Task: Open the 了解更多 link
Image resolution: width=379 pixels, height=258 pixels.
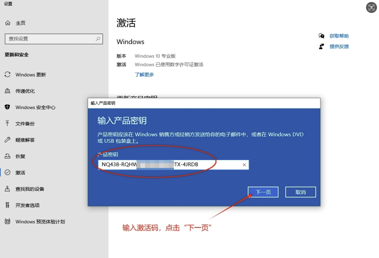Action: coord(144,74)
